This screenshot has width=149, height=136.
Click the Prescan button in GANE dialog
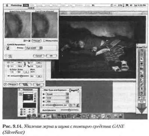coord(37,41)
